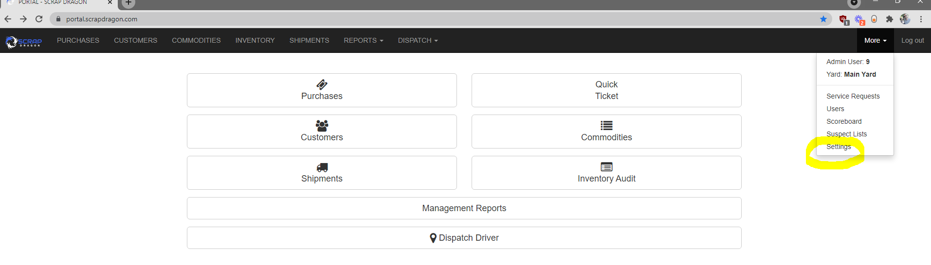931x265 pixels.
Task: Click the bookmark star icon
Action: click(x=823, y=19)
